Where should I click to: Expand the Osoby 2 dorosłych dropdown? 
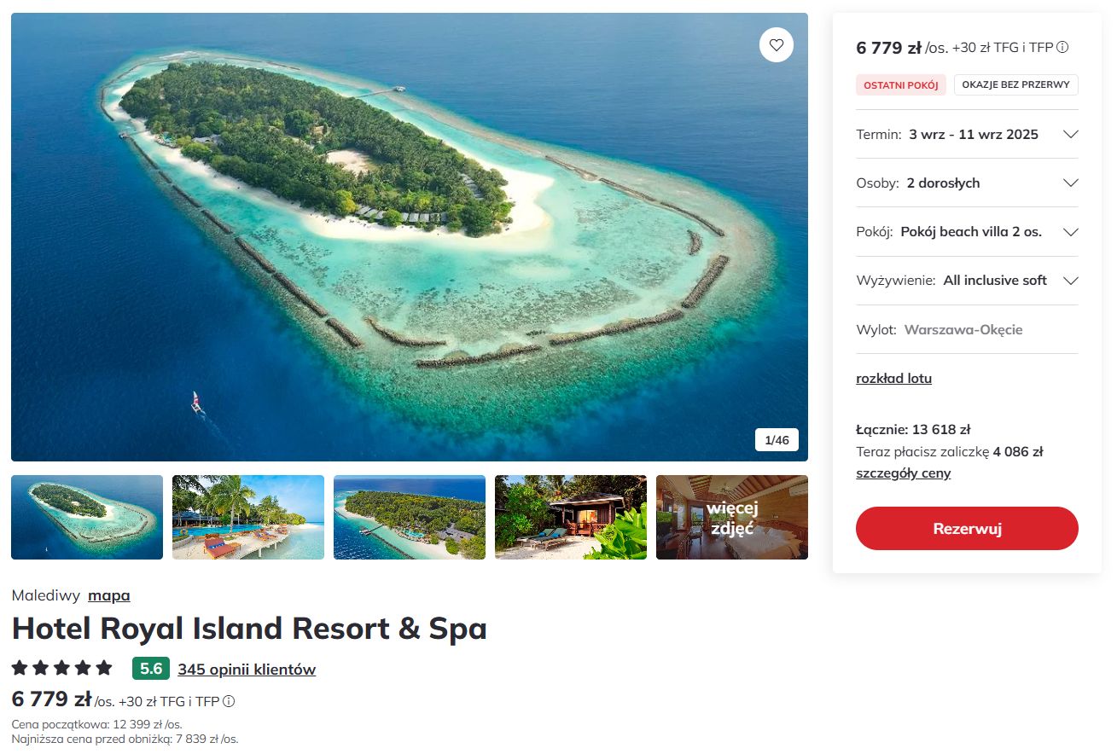tap(967, 183)
